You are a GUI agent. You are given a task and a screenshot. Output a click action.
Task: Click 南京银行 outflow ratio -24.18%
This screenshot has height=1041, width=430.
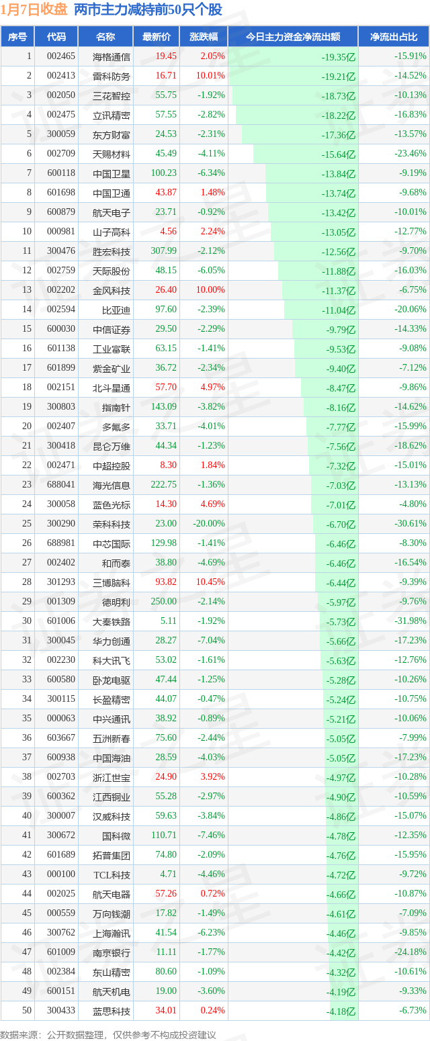410,952
